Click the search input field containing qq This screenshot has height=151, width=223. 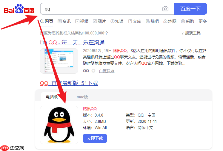tap(107, 9)
